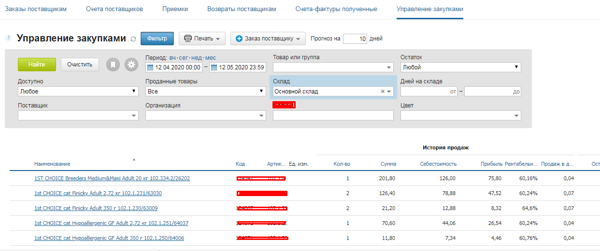Click Дней на складе 'до' field
The height and width of the screenshot is (251, 600).
[493, 92]
